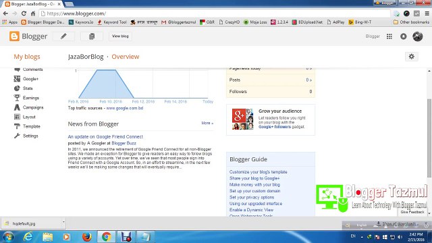This screenshot has height=243, width=432.
Task: Open notifications circle icon
Action: point(404,36)
